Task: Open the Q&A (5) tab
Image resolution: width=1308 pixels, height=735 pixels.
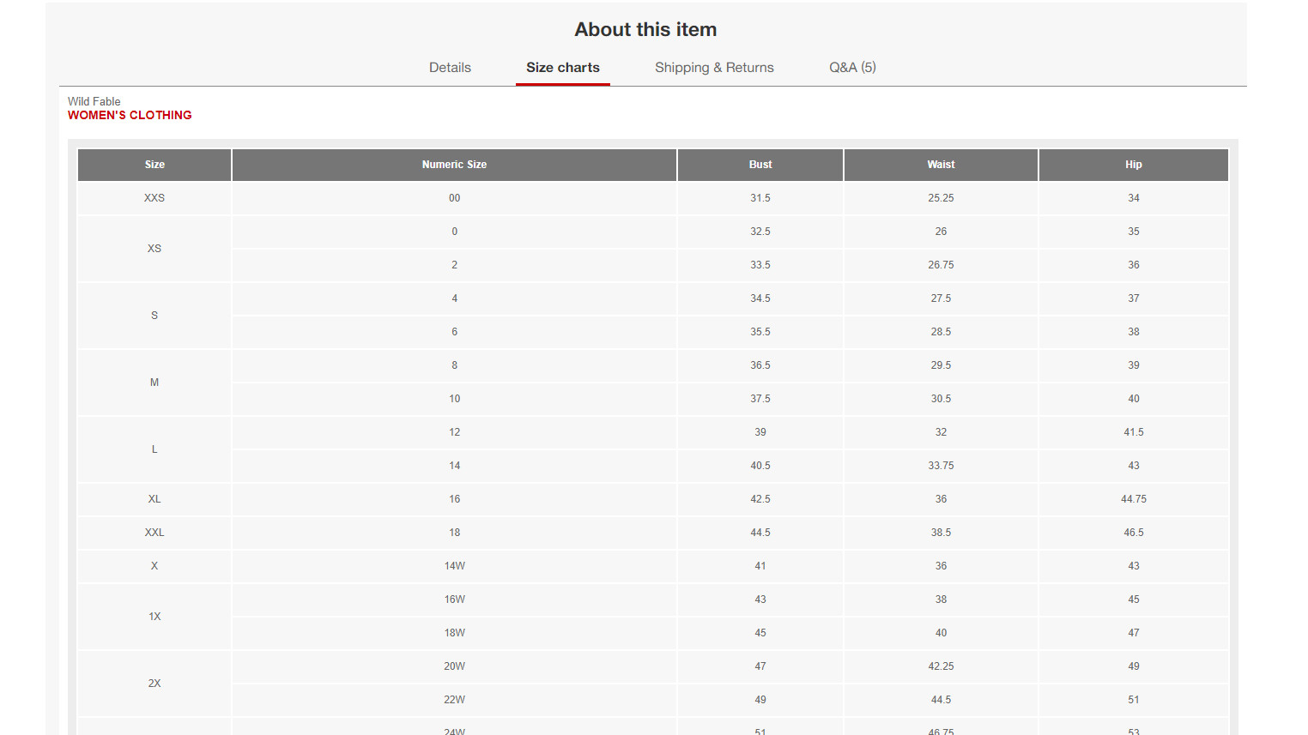Action: [852, 68]
